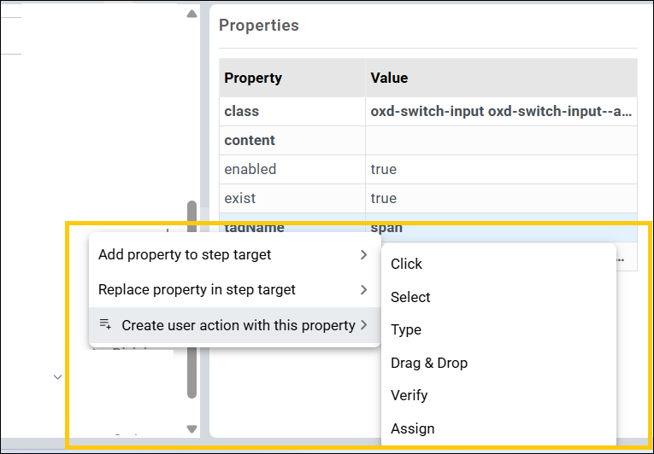Screen dimensions: 654x454
Task: Choose Add property to step target
Action: [x=186, y=255]
